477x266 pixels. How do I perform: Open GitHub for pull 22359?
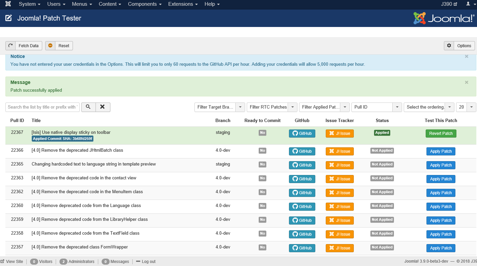point(302,220)
